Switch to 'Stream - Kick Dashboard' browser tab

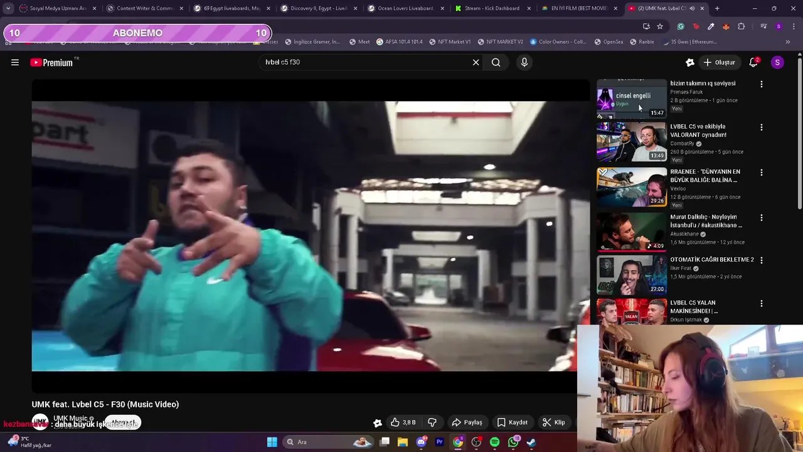492,8
